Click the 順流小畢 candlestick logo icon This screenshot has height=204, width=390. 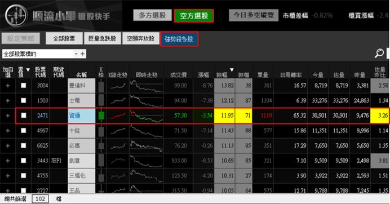coord(16,15)
